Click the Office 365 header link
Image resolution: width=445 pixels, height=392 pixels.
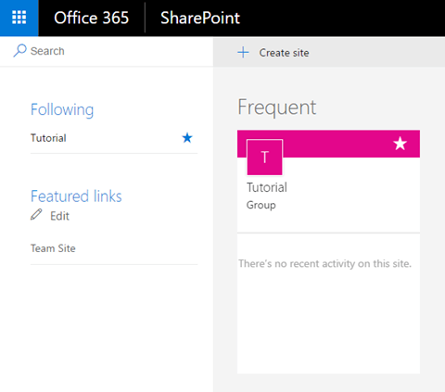[92, 18]
